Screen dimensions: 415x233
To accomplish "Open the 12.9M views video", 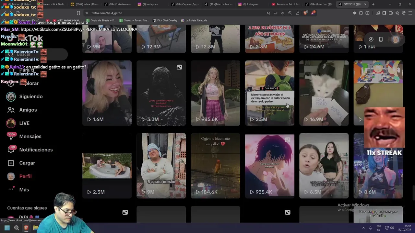I will [161, 39].
